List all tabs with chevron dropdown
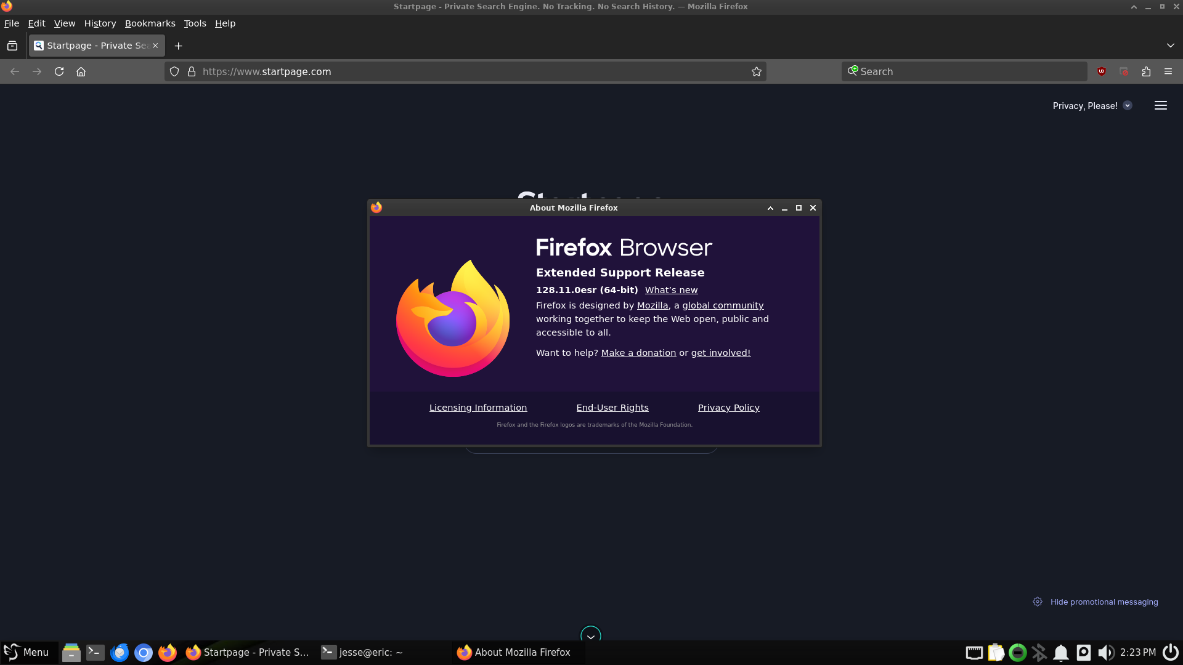 click(1171, 46)
